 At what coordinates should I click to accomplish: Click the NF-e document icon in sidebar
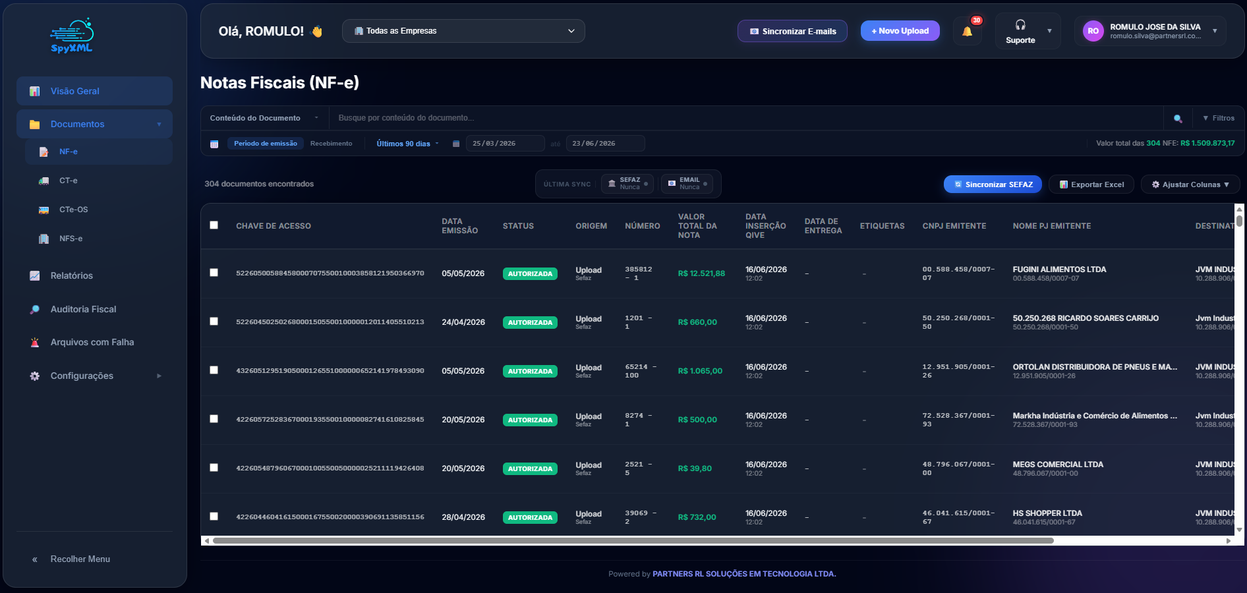[43, 152]
